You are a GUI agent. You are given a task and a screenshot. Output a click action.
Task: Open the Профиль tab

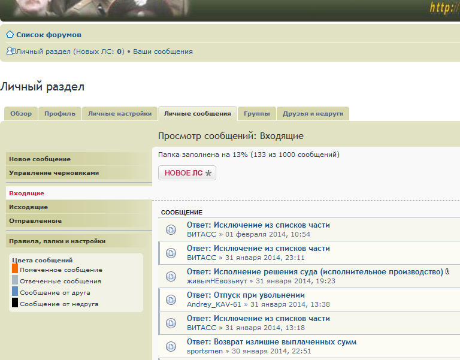pos(60,113)
